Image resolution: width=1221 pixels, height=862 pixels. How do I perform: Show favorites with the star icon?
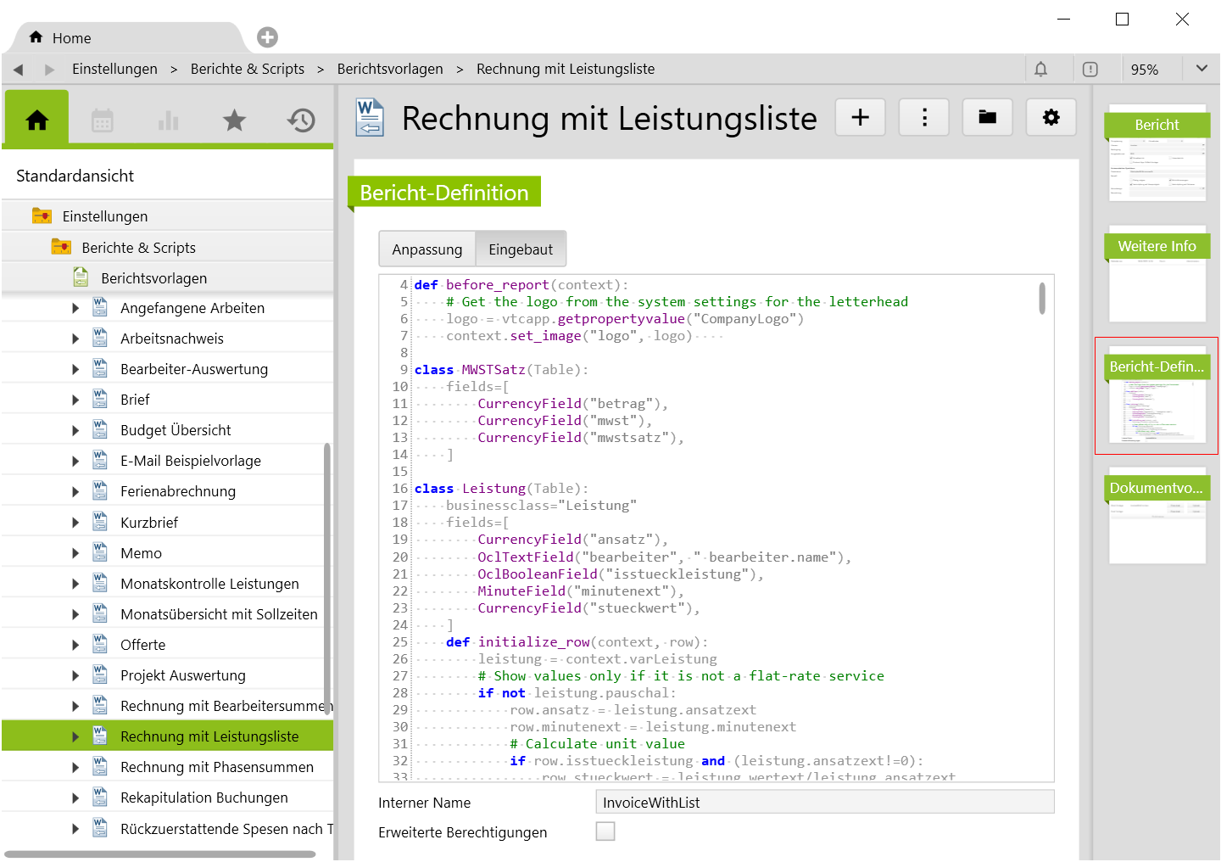[234, 120]
